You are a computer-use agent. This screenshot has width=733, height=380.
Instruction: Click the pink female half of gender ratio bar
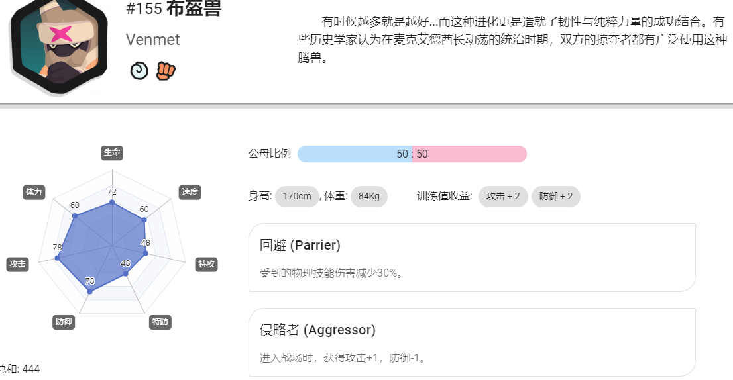469,154
